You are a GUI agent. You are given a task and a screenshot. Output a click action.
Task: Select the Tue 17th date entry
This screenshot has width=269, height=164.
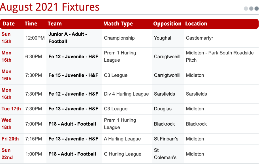[11, 109]
